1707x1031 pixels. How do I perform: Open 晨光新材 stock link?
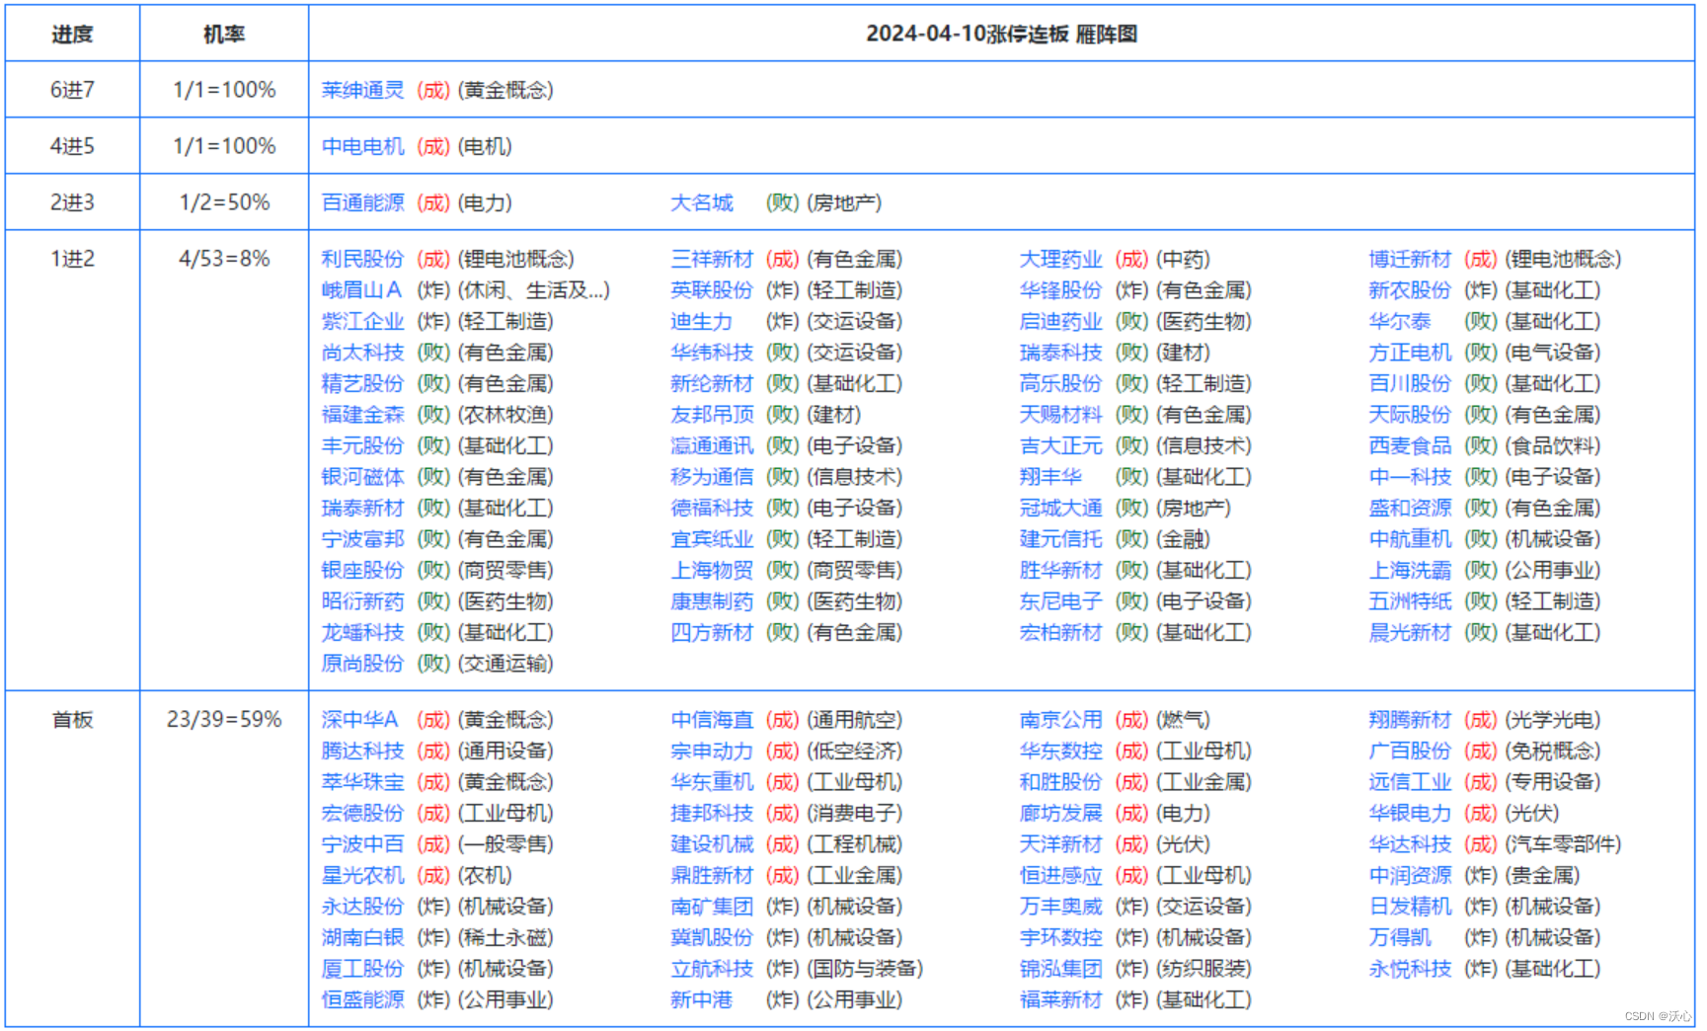[1410, 632]
